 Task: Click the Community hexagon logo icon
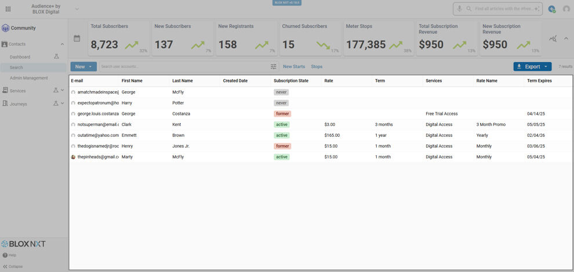pos(5,28)
